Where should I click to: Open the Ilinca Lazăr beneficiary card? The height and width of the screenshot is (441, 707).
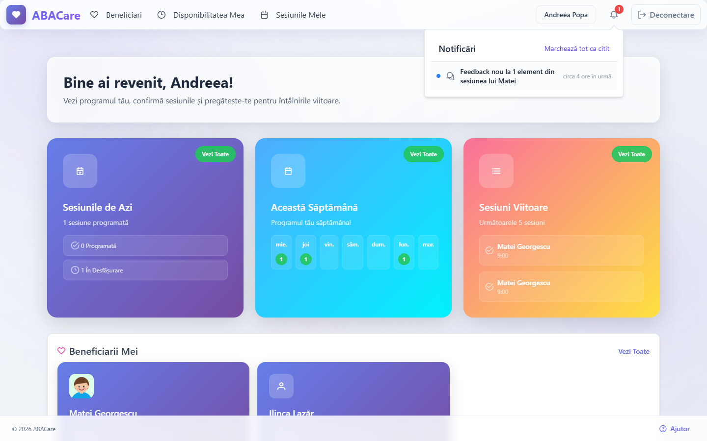pyautogui.click(x=353, y=389)
